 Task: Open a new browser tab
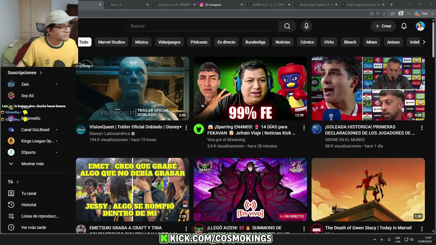pyautogui.click(x=391, y=5)
